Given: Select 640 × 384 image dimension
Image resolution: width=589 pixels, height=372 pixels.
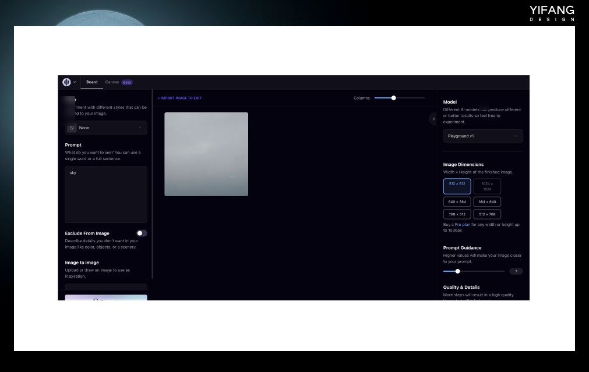Looking at the screenshot, I should coord(457,202).
